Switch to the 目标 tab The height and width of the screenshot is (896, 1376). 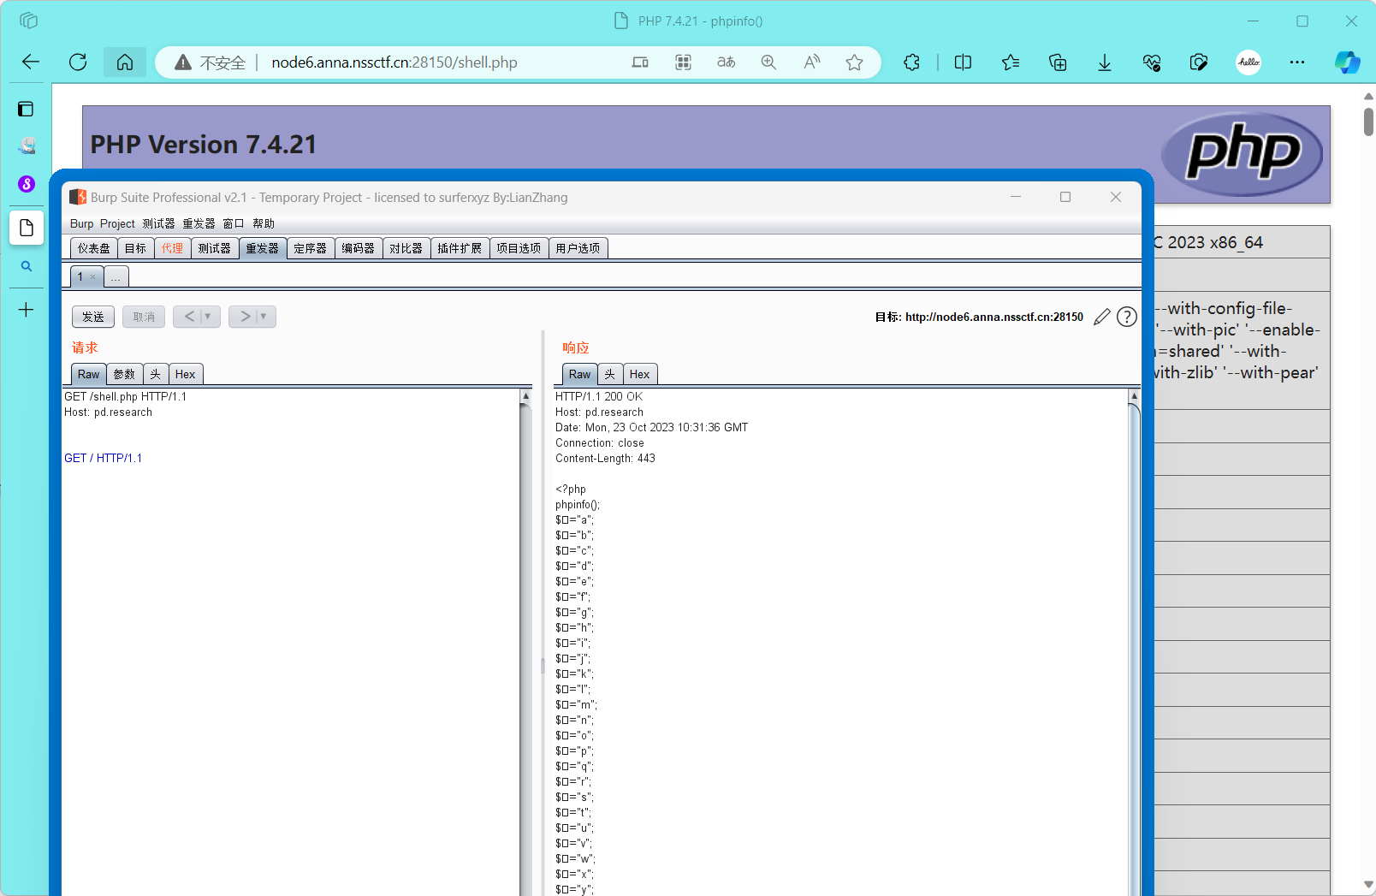pyautogui.click(x=135, y=248)
